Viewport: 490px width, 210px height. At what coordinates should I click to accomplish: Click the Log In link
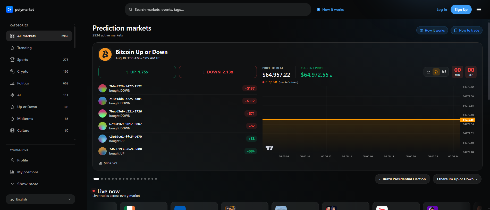point(442,9)
